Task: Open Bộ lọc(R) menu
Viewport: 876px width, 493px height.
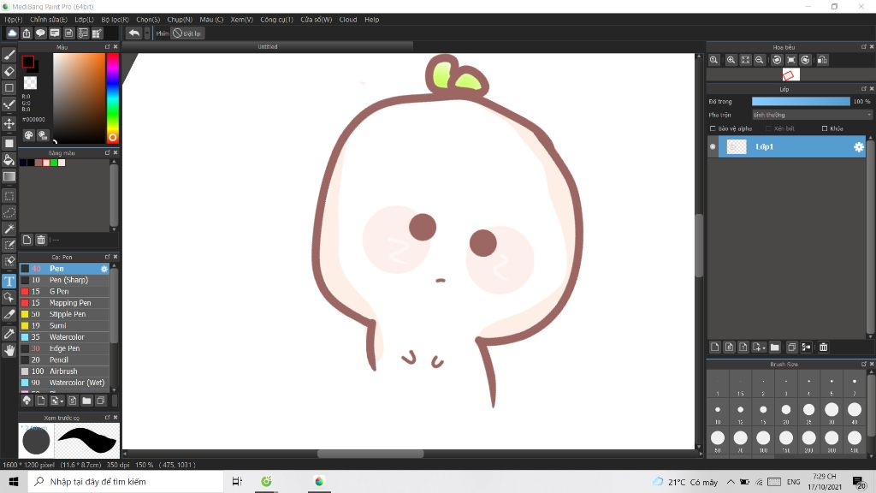Action: tap(115, 20)
